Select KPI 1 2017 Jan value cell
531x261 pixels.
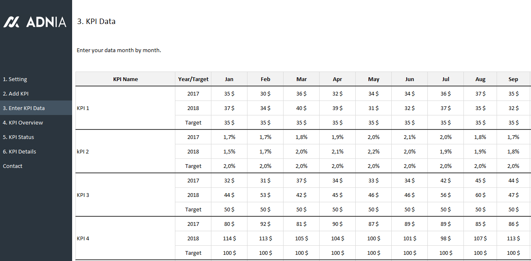click(229, 94)
